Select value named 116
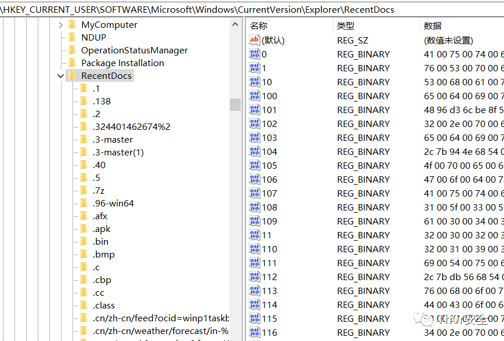The image size is (504, 341). click(269, 333)
